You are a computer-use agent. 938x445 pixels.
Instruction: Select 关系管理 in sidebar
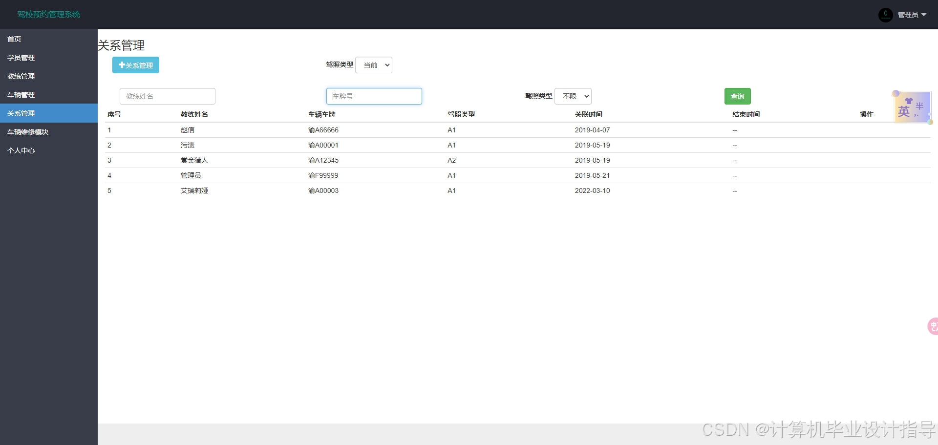[49, 113]
